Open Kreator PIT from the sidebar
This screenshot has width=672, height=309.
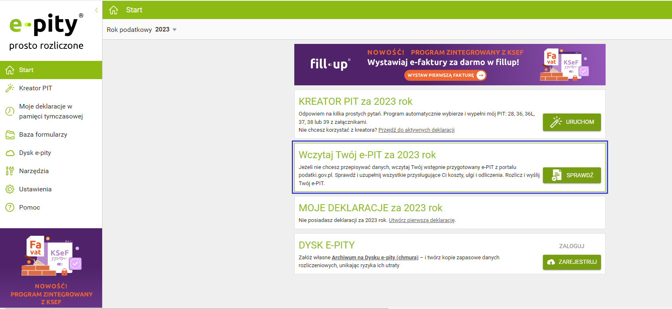(x=35, y=88)
